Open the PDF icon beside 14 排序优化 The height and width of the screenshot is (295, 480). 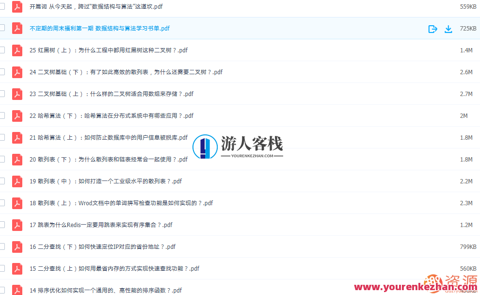tap(17, 290)
